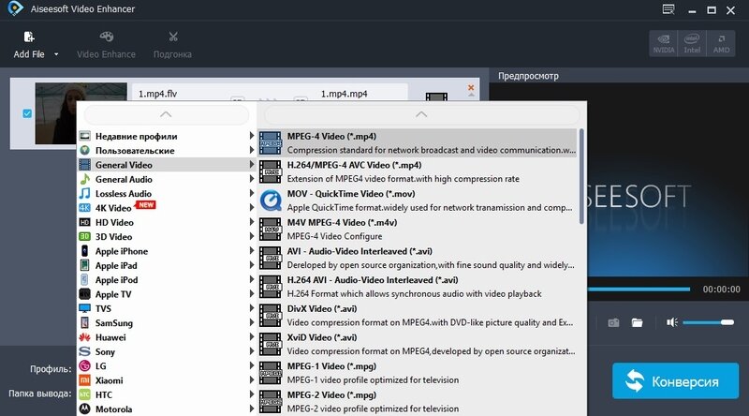749x416 pixels.
Task: Expand the 3D Video submenu arrow
Action: tap(251, 236)
